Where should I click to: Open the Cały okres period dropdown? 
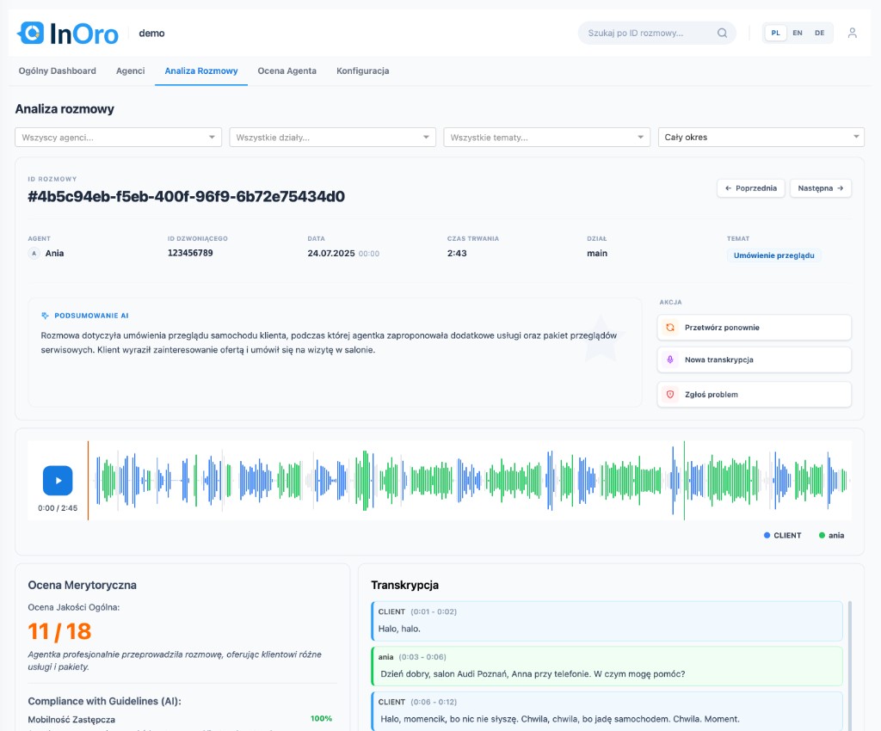click(x=761, y=138)
